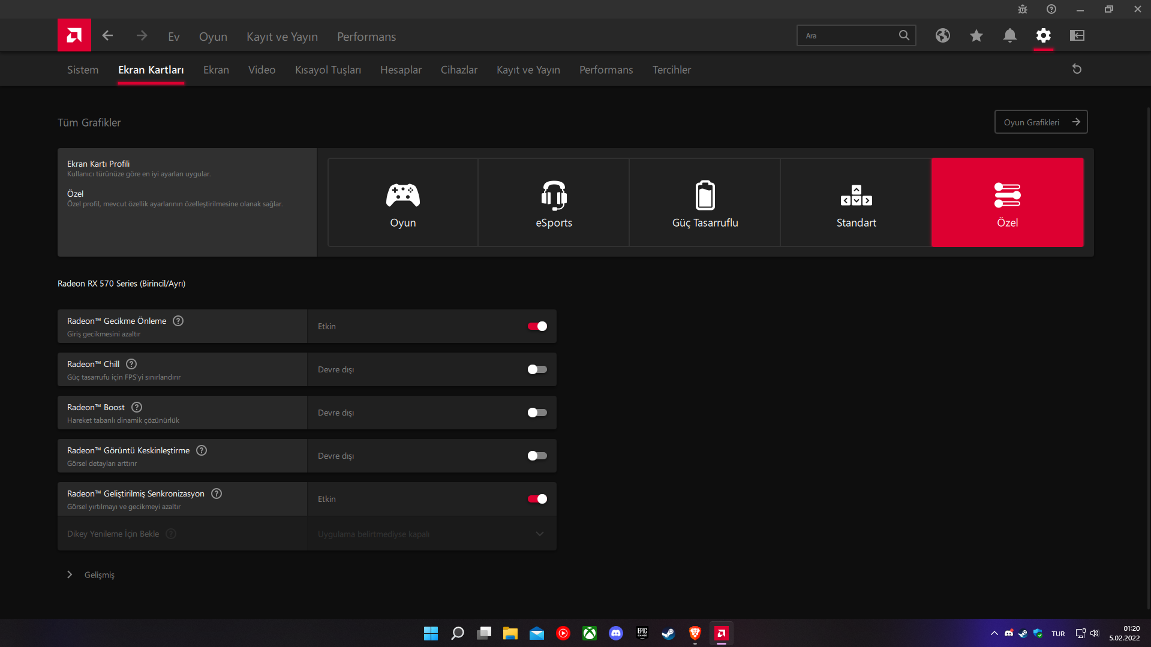Open File Explorer from the taskbar
The image size is (1151, 647).
coord(510,633)
